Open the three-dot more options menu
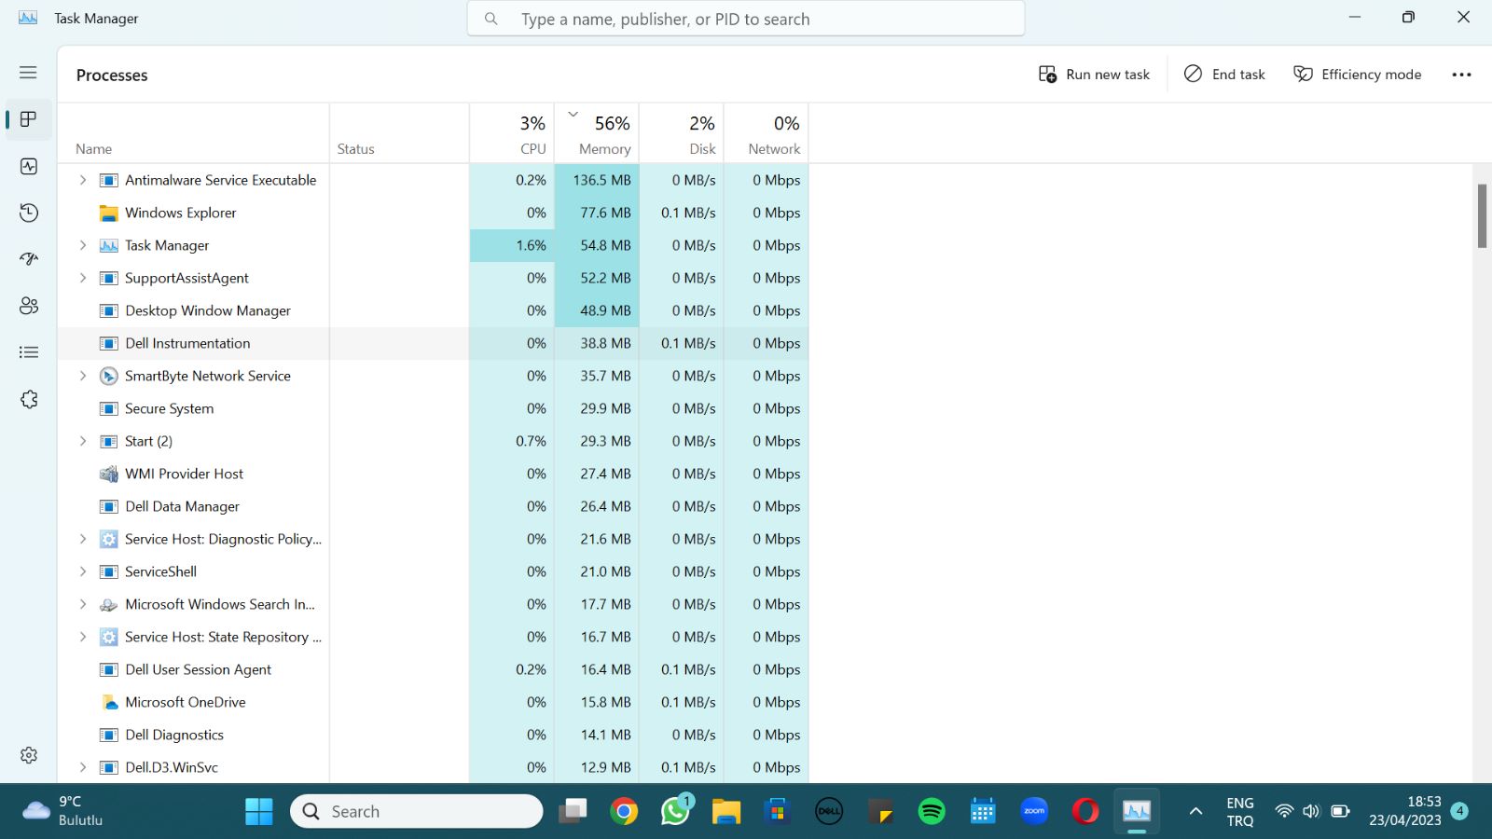 pos(1461,75)
